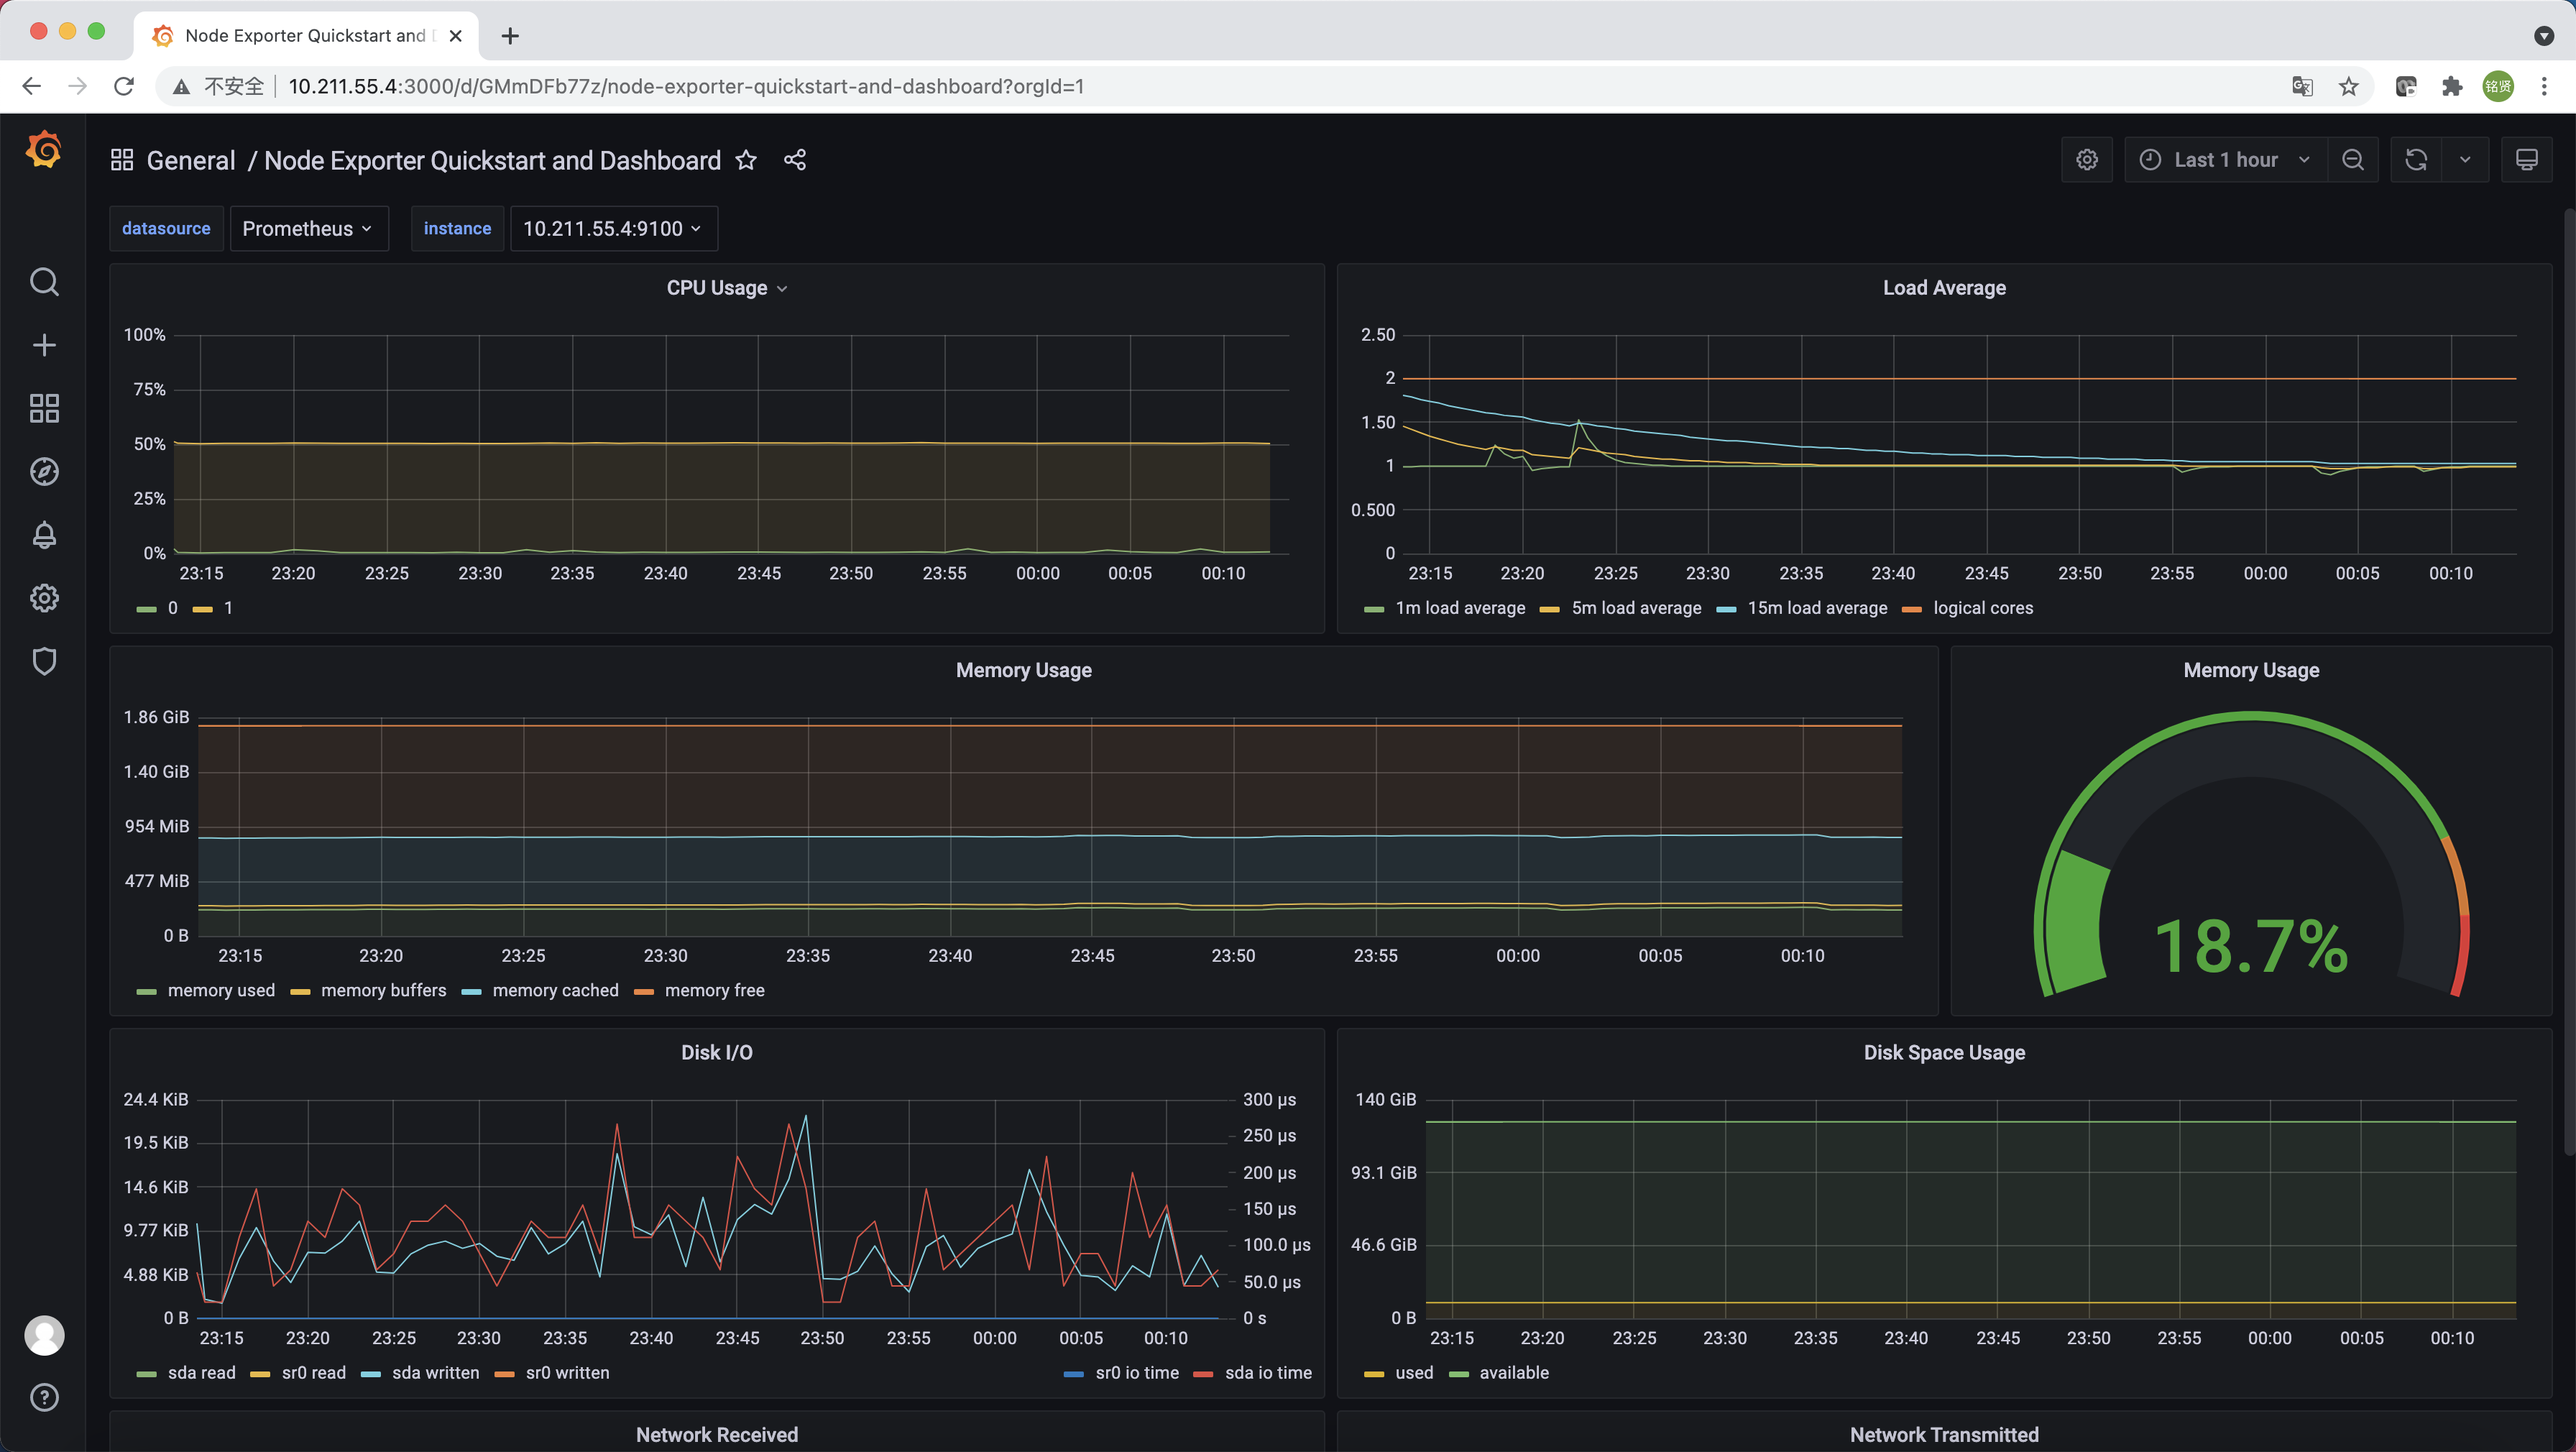Click the share dashboard icon
Viewport: 2576px width, 1452px height.
795,160
